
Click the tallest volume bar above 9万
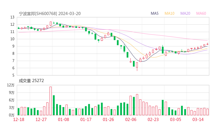(51, 101)
